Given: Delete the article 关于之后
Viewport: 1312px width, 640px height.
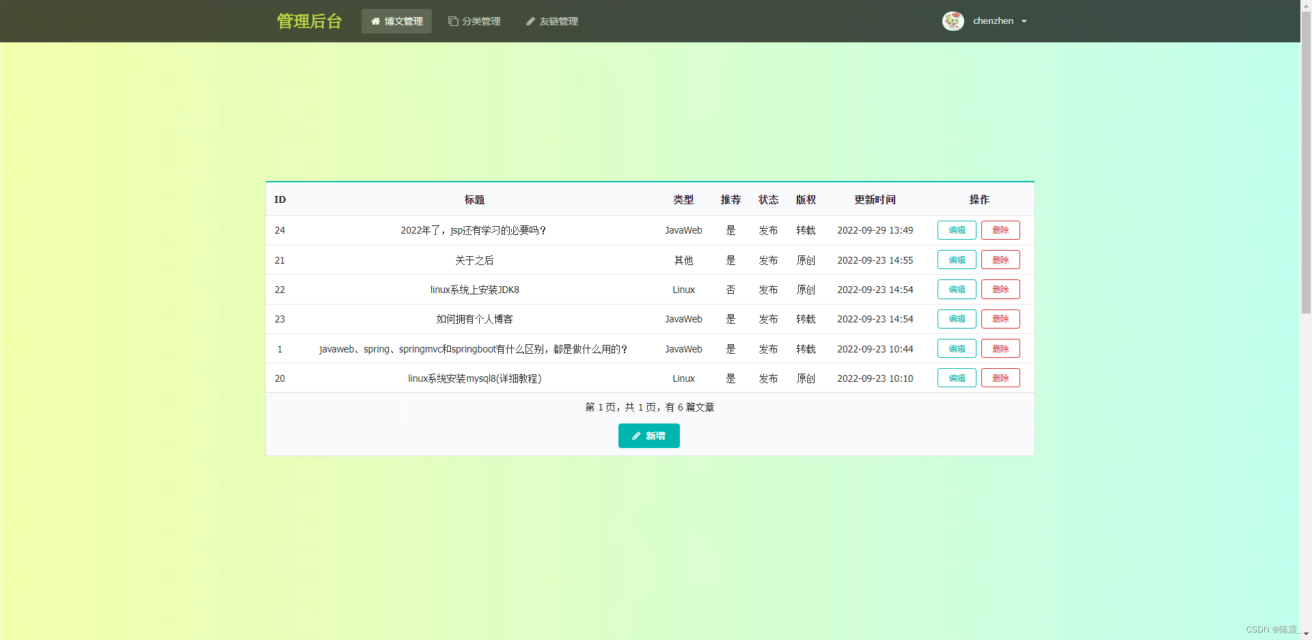Looking at the screenshot, I should pos(1000,260).
